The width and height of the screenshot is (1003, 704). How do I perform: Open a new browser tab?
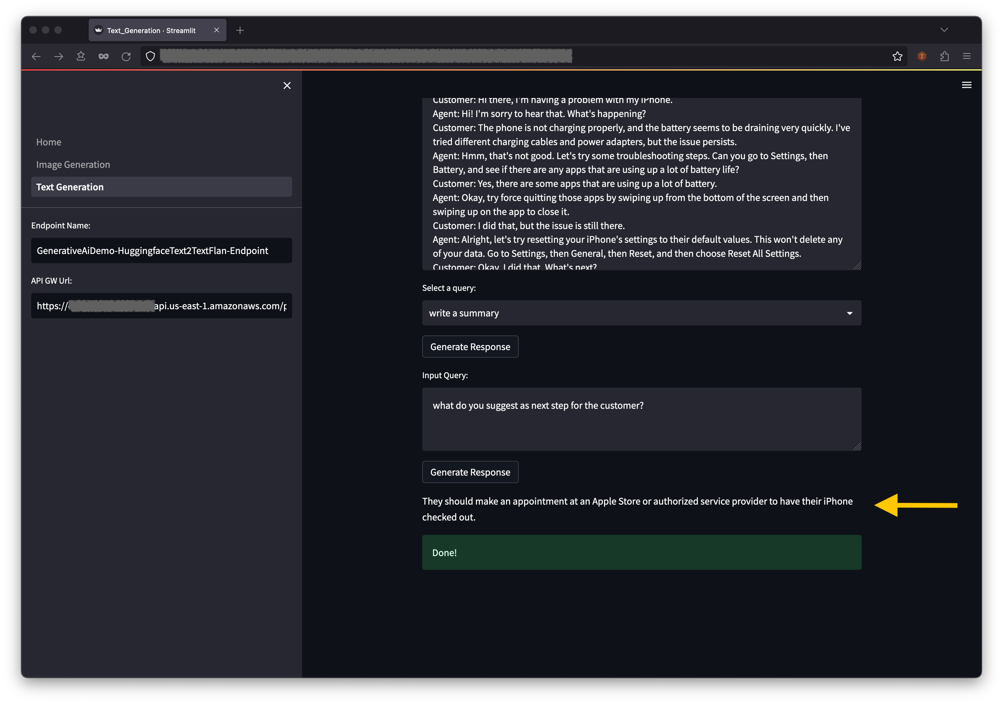click(x=240, y=31)
